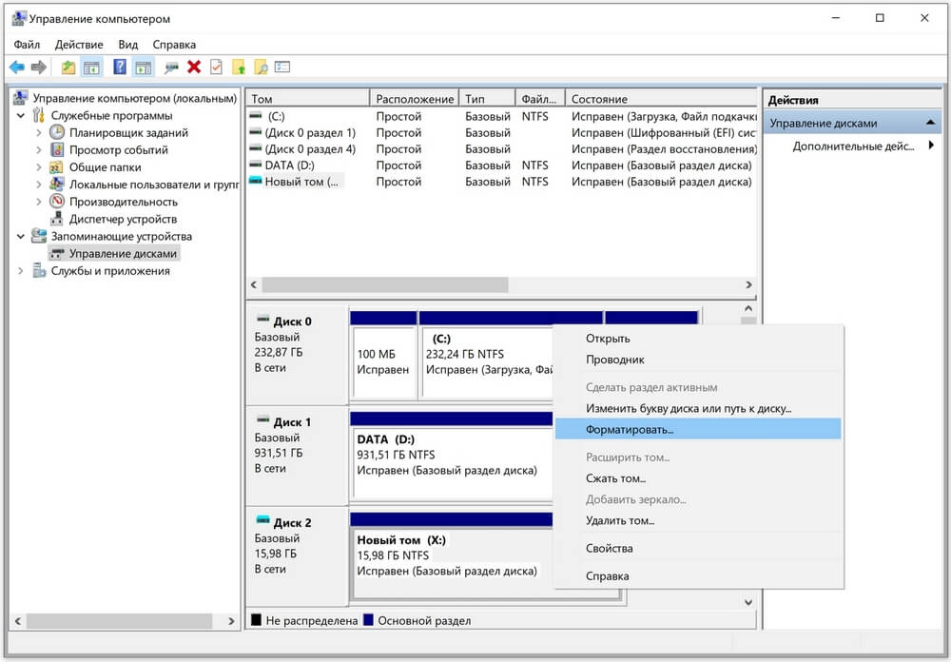Expand the Службы и приложения node

pyautogui.click(x=21, y=271)
